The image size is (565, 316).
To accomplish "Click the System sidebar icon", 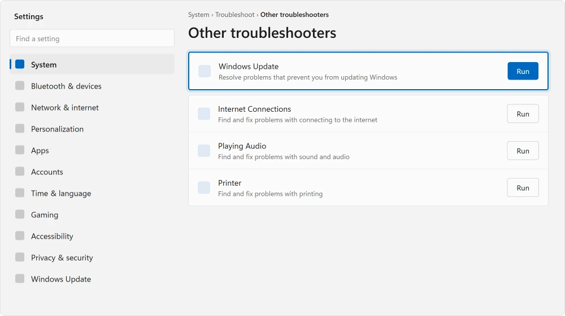I will [20, 64].
